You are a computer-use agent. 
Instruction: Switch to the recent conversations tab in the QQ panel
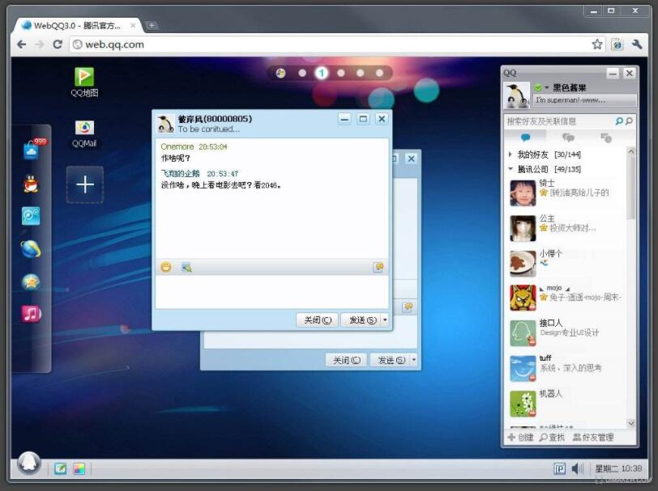tap(606, 138)
